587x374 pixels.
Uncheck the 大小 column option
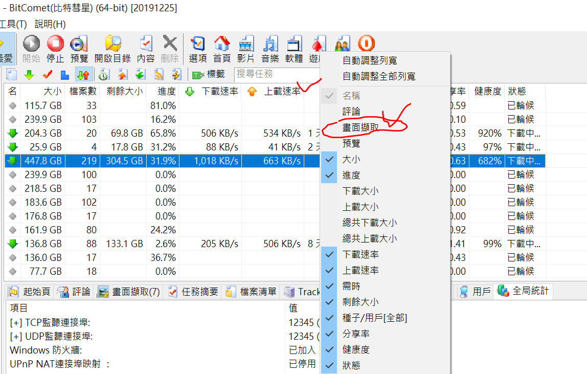click(x=386, y=159)
